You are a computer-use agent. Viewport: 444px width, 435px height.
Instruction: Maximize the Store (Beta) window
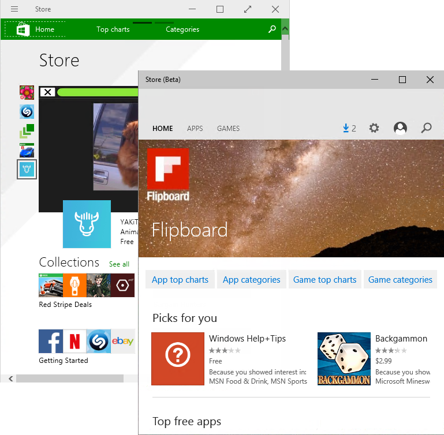(x=402, y=80)
